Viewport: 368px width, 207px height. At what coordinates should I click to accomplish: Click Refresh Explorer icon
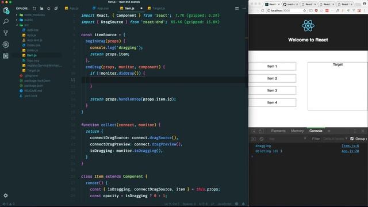point(48,9)
